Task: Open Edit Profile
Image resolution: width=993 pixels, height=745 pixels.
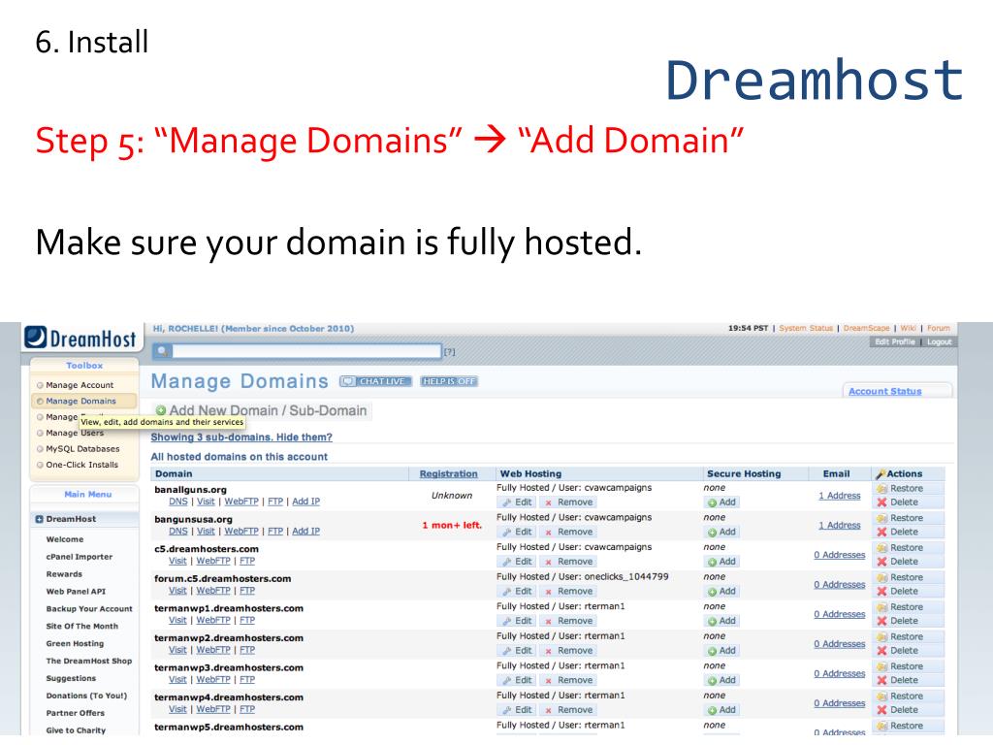Action: [894, 342]
